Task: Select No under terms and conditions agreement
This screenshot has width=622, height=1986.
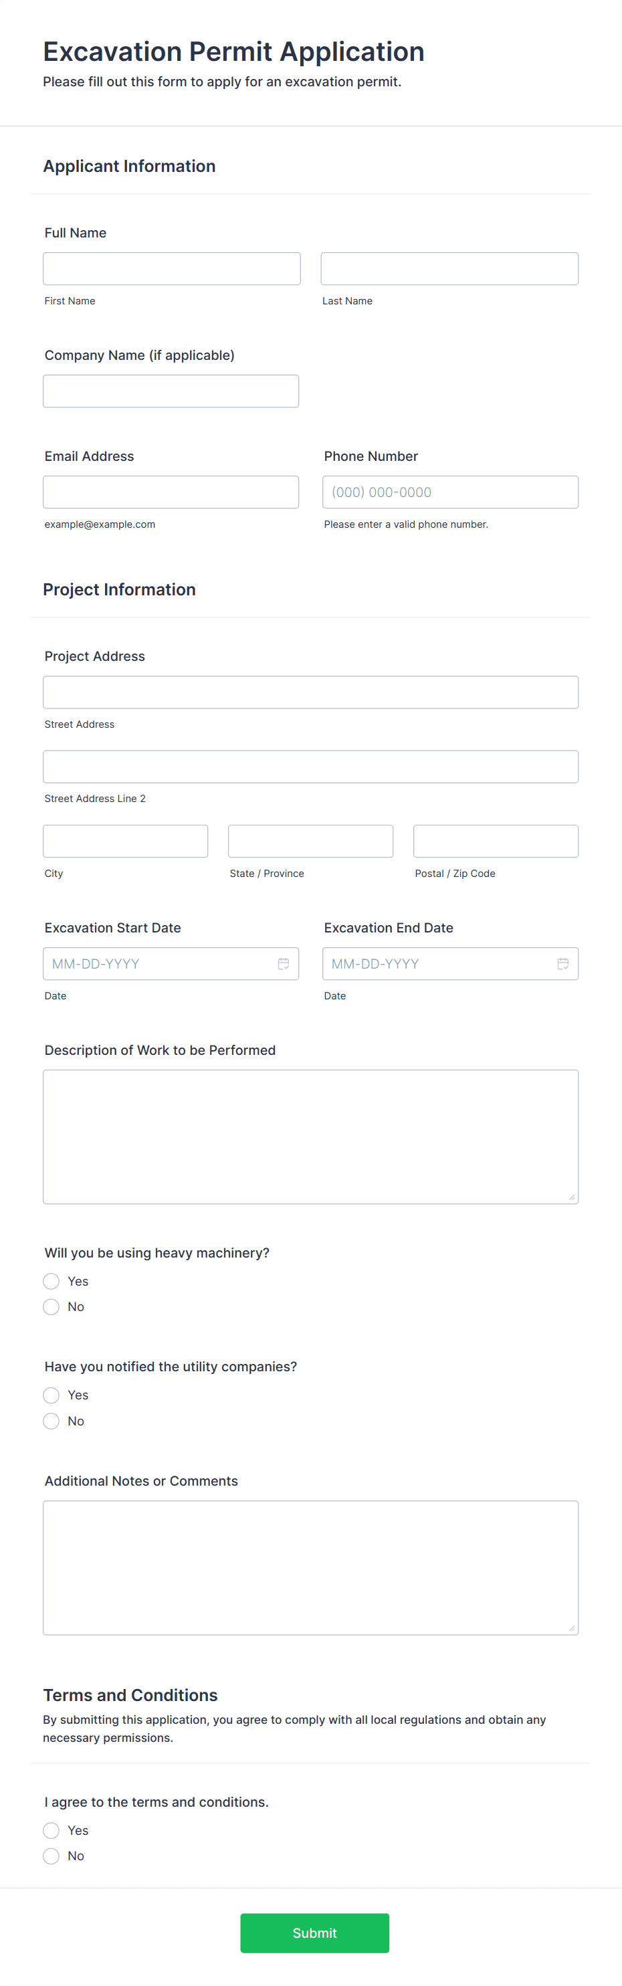Action: (51, 1856)
